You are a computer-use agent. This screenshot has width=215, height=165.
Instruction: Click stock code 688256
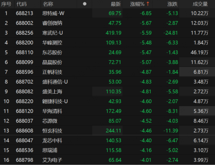click(24, 33)
